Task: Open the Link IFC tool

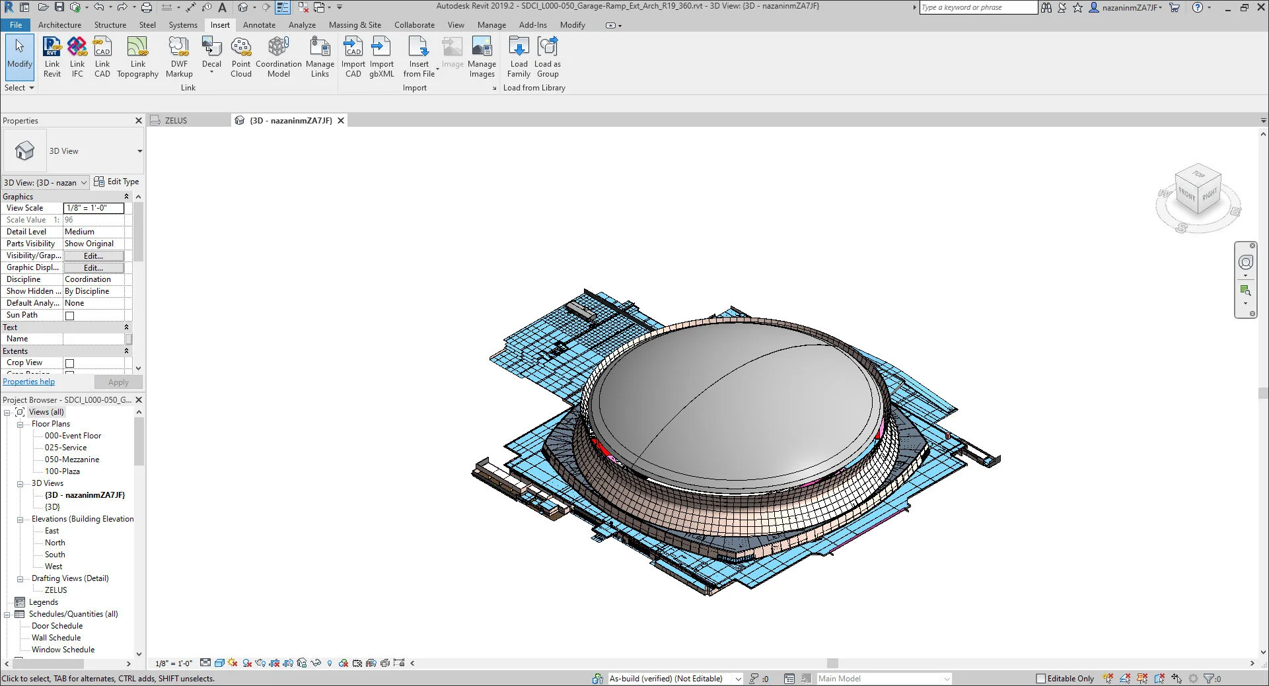Action: tap(77, 57)
